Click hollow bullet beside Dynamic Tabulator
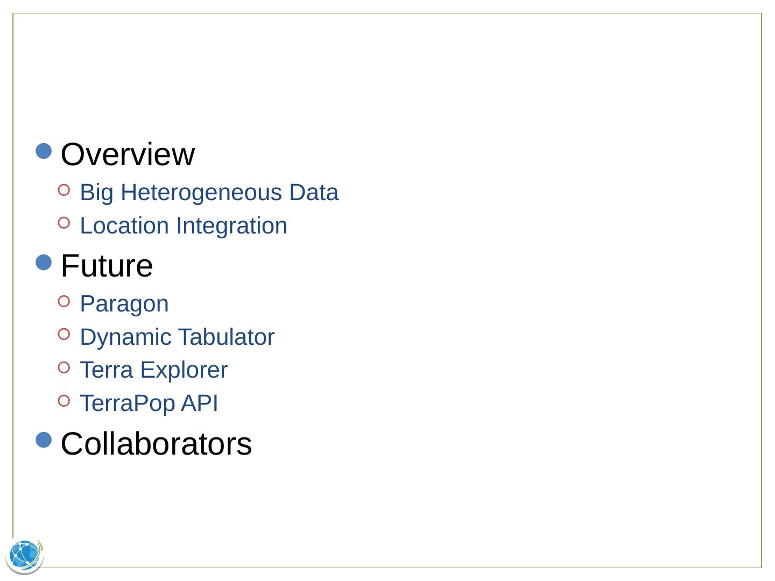775x581 pixels. point(64,334)
